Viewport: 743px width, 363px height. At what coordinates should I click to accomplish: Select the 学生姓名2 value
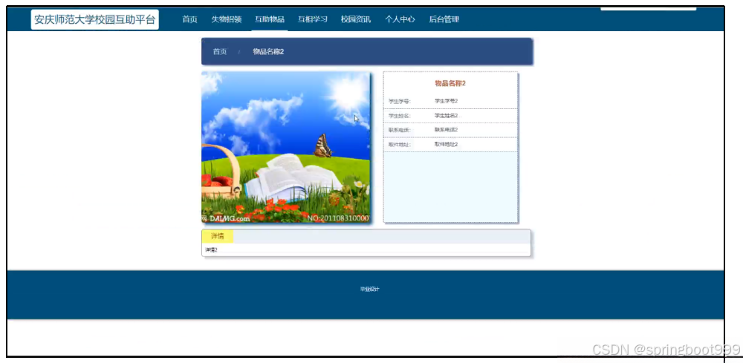[446, 116]
